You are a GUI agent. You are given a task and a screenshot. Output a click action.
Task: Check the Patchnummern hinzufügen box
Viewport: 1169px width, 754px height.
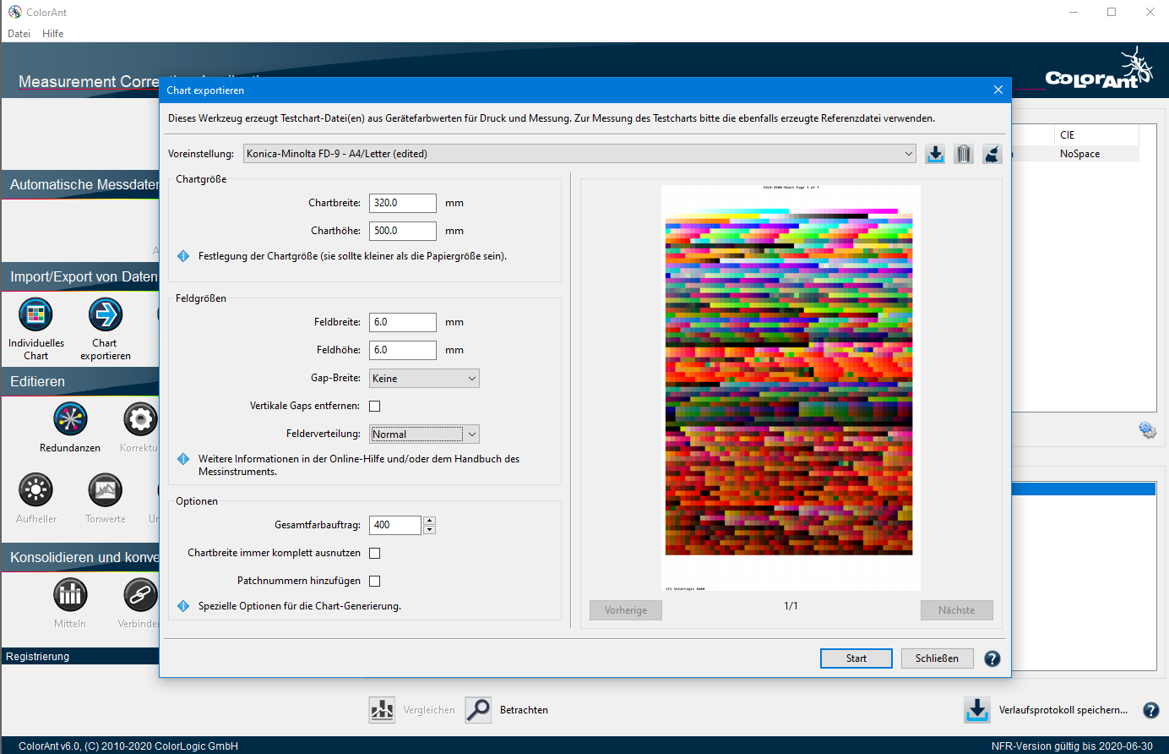[375, 582]
